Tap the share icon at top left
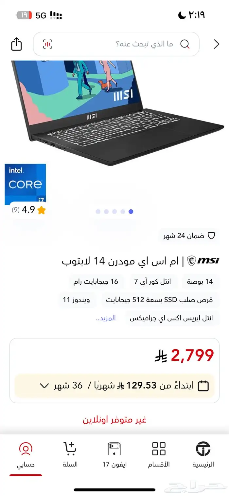229x496 pixels. click(x=16, y=44)
